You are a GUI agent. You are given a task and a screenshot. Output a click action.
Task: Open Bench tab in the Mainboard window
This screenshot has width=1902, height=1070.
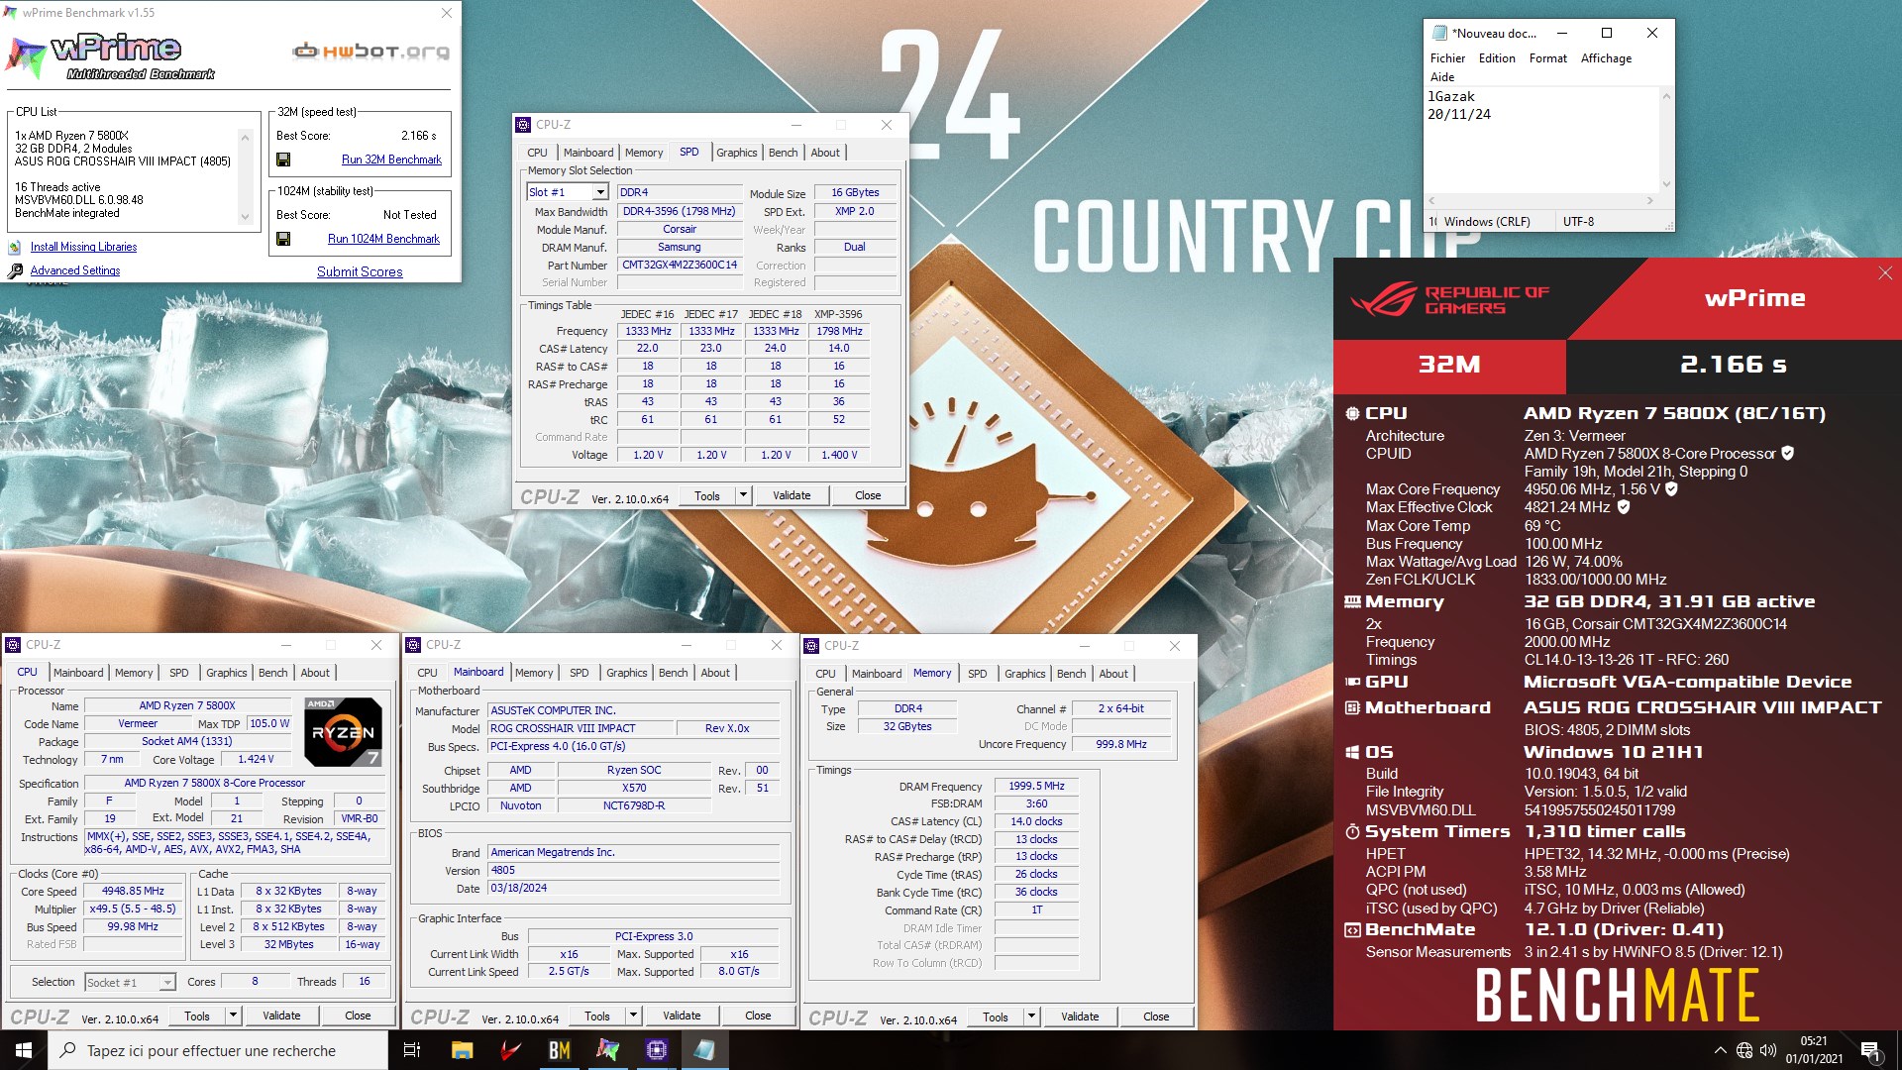click(673, 673)
